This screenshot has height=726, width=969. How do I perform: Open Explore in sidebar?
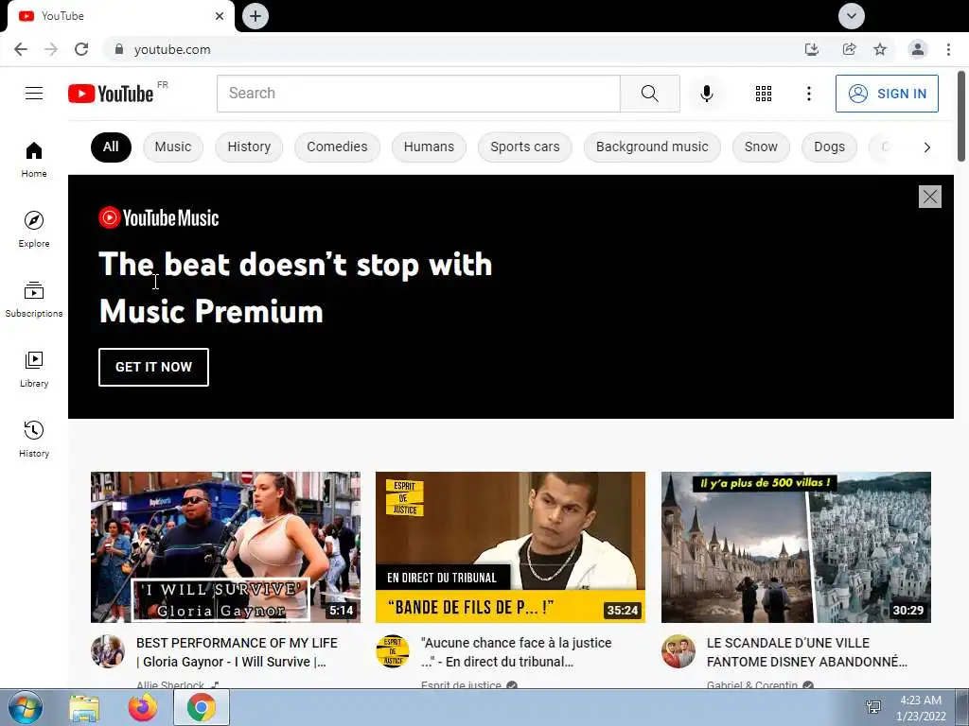click(34, 229)
